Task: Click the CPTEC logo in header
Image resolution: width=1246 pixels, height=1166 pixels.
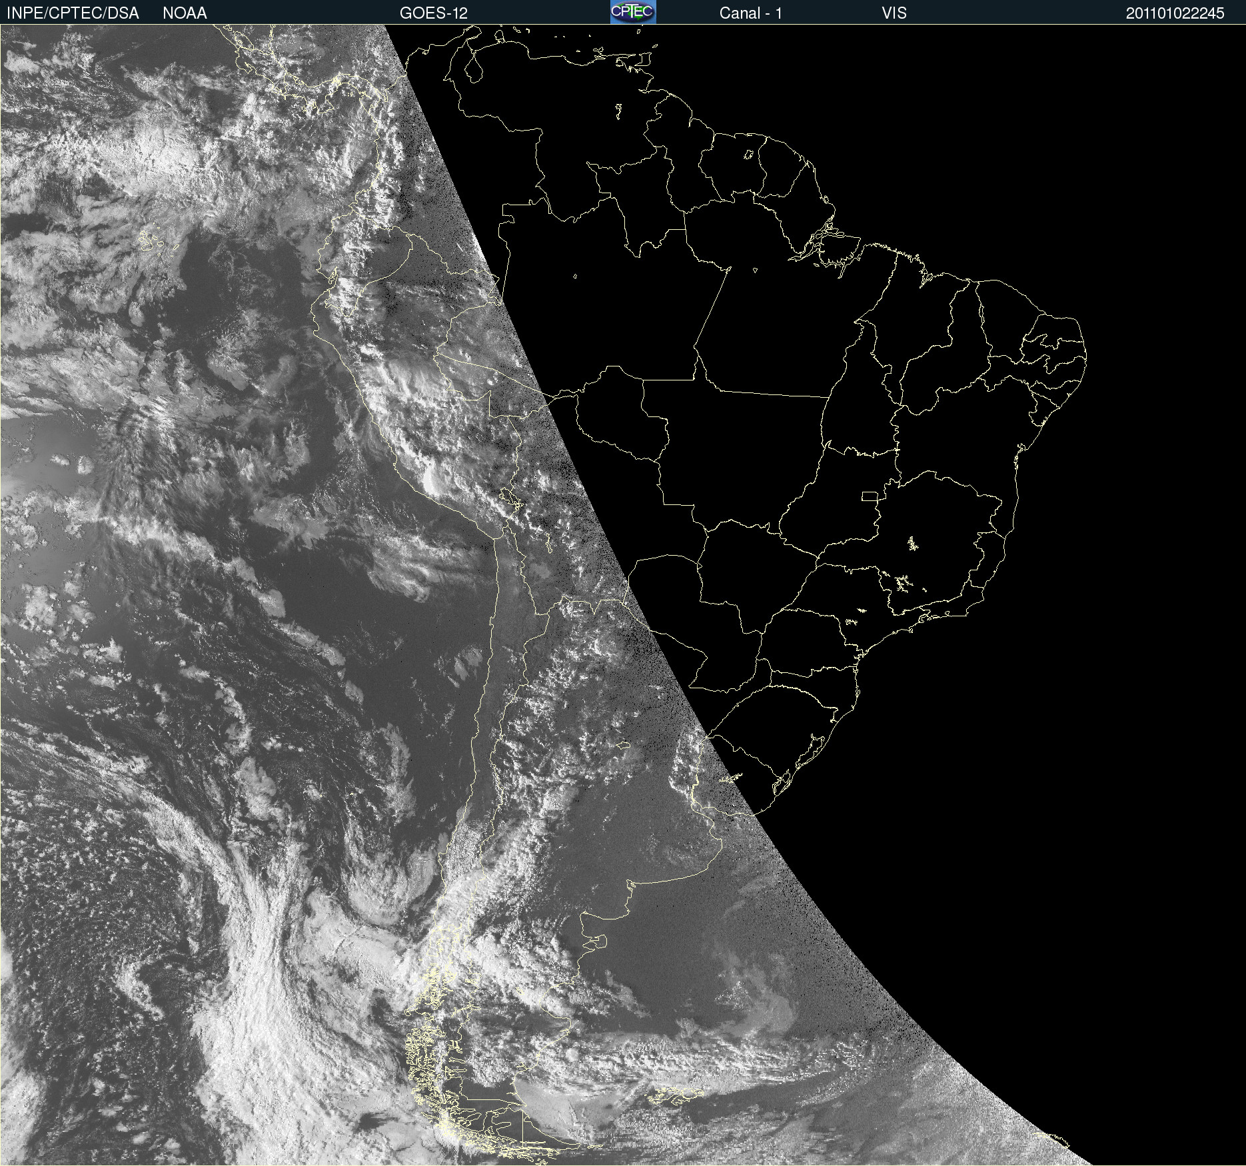Action: 633,12
